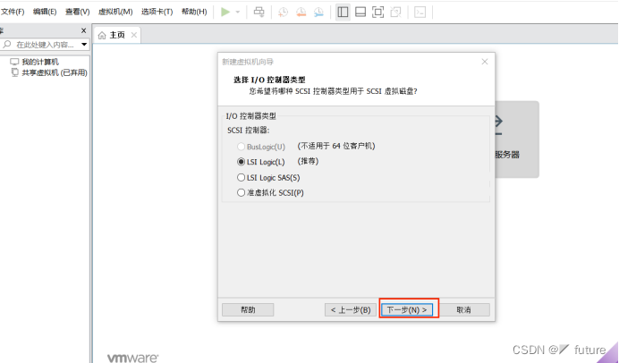Viewport: 619px width, 363px height.
Task: Open the 文件(F) menu
Action: pos(13,12)
